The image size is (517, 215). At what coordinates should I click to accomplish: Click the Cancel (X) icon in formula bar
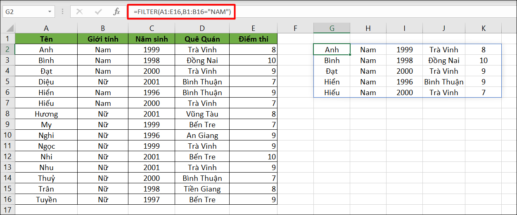pyautogui.click(x=79, y=12)
